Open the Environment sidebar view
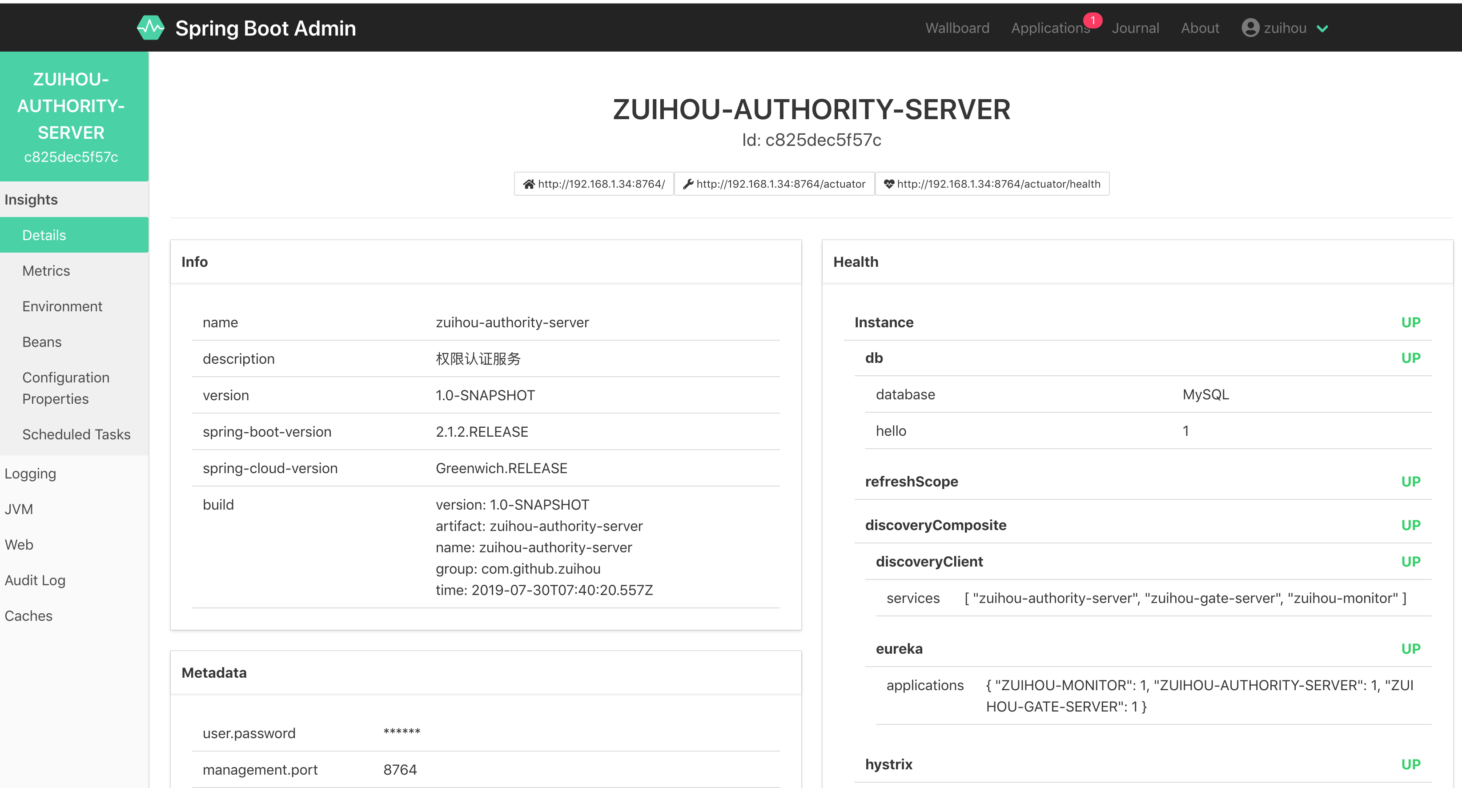Image resolution: width=1462 pixels, height=788 pixels. click(x=62, y=306)
